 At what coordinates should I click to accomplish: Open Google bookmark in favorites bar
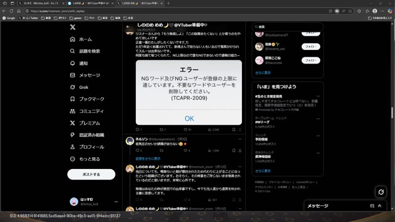(x=9, y=18)
